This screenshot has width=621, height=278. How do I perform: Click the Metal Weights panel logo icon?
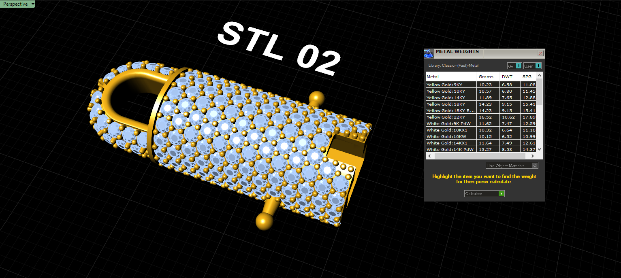429,53
